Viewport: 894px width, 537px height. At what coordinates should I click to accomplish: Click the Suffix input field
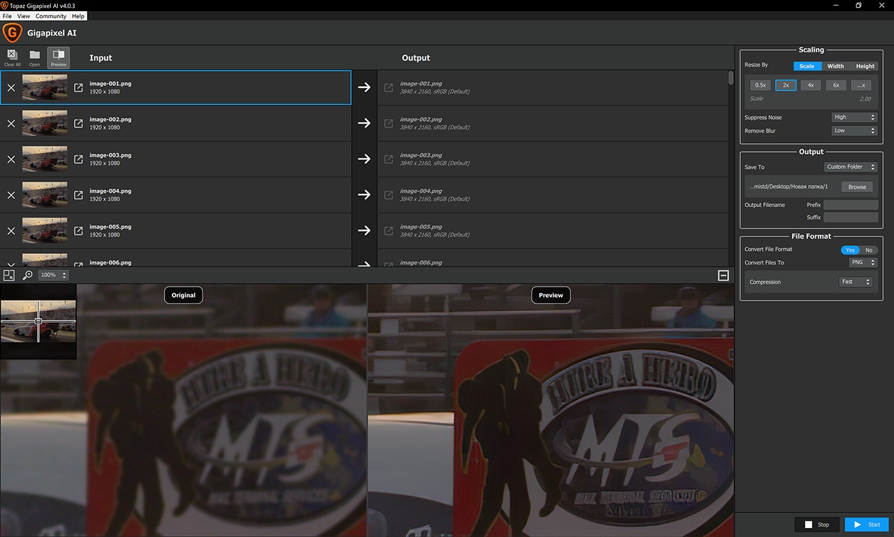(851, 218)
